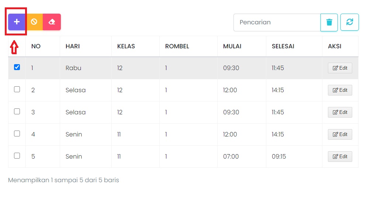367x201 pixels.
Task: Open Edit for Selasa 09:30 row
Action: click(340, 112)
